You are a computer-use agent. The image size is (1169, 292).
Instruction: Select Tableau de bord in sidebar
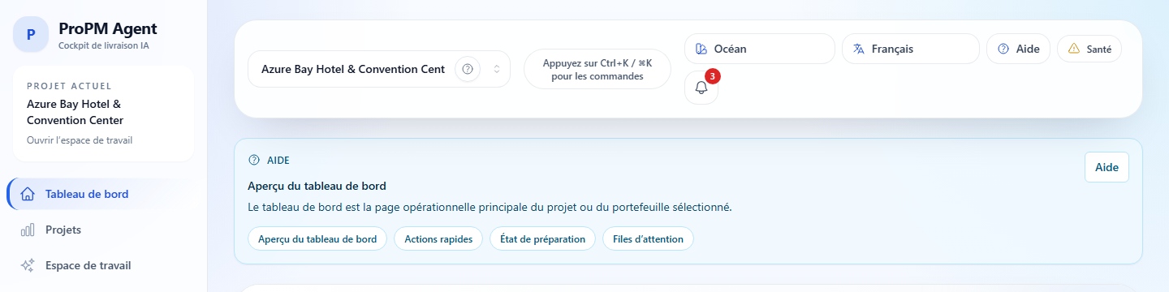pos(101,194)
